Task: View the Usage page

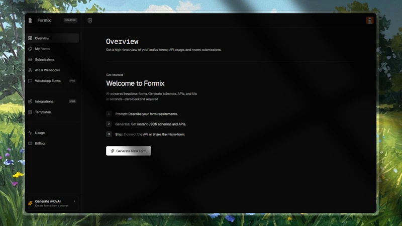Action: [x=52, y=133]
